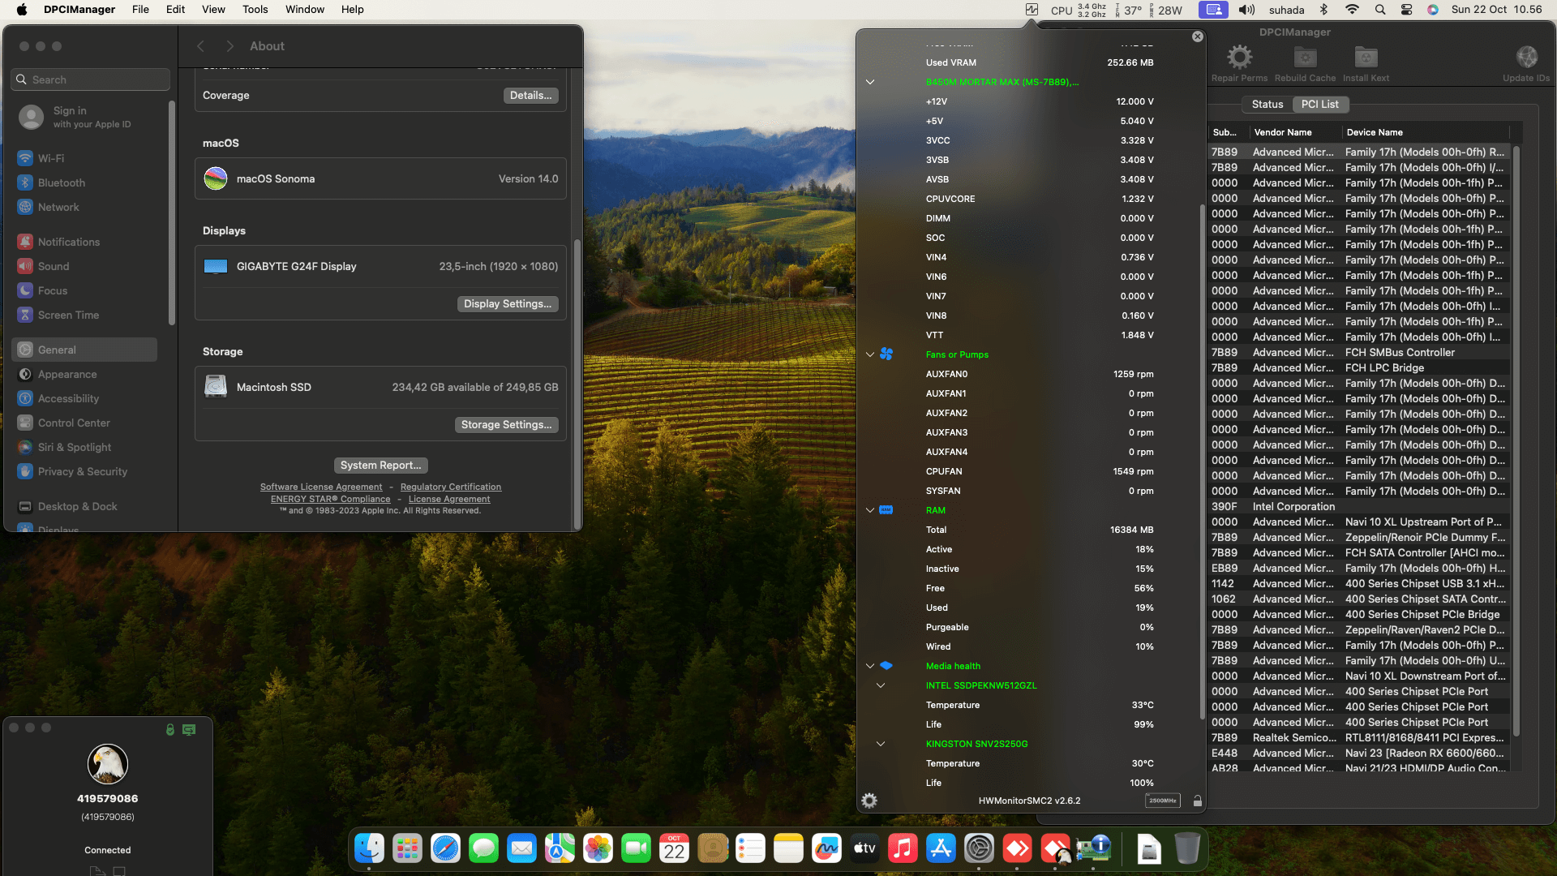Toggle the 2500MHz RAM indicator button
1557x876 pixels.
click(1162, 801)
